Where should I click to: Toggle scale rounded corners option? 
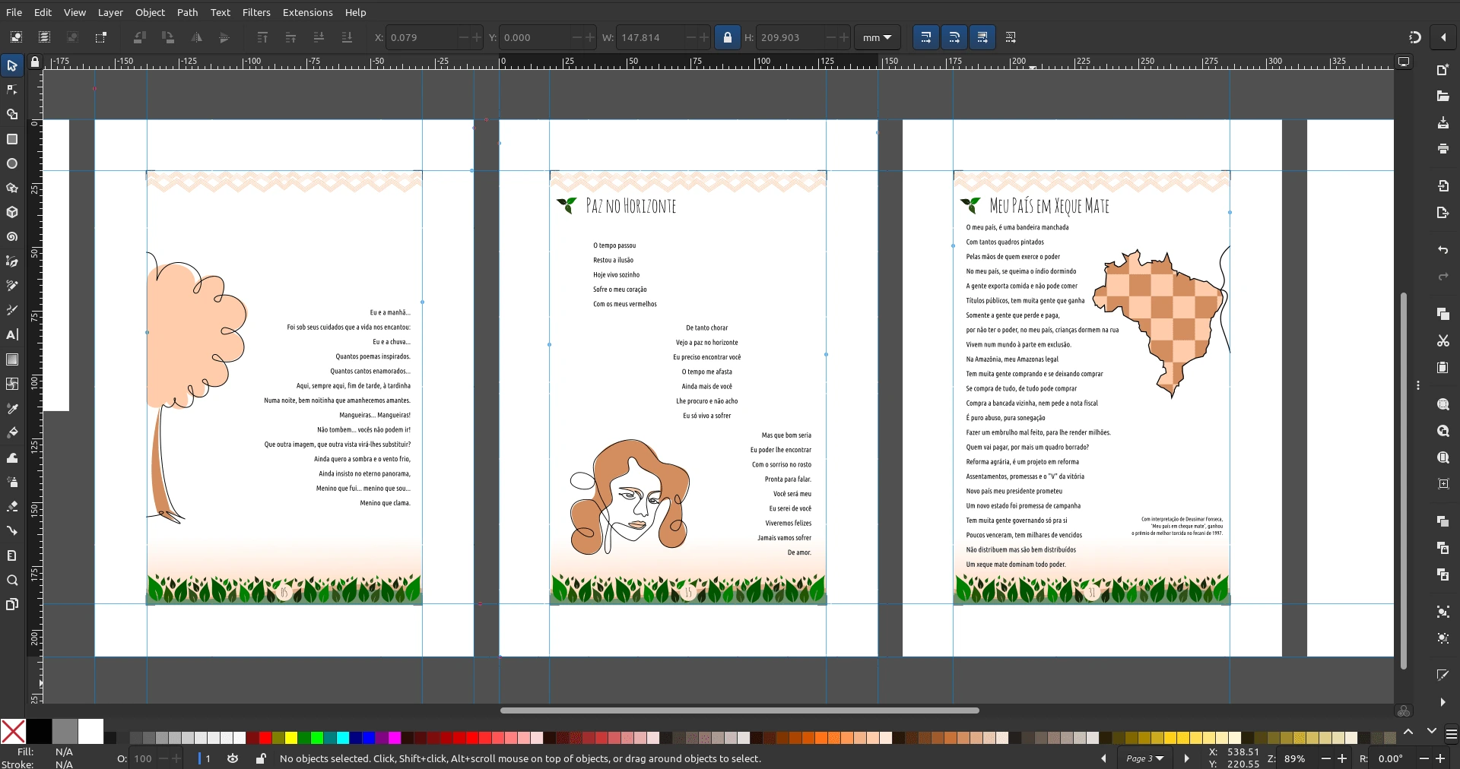click(x=954, y=37)
